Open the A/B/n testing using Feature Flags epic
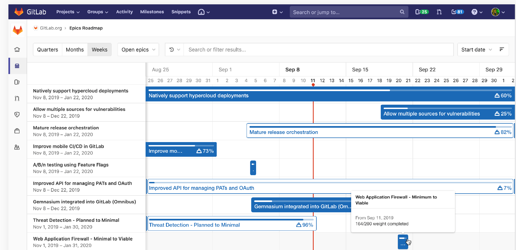Viewport: 516px width, 250px height. point(71,165)
